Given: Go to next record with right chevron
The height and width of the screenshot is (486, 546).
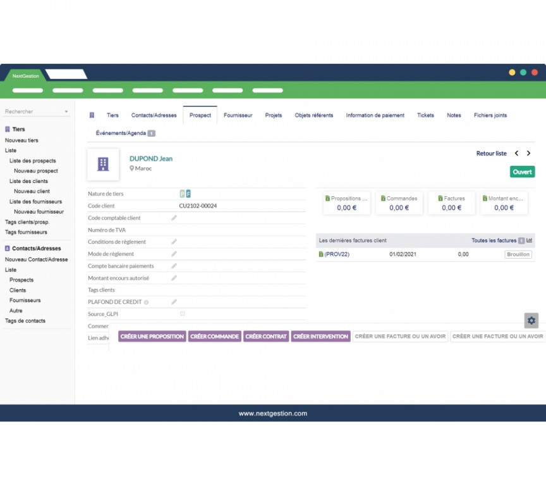Looking at the screenshot, I should 528,153.
